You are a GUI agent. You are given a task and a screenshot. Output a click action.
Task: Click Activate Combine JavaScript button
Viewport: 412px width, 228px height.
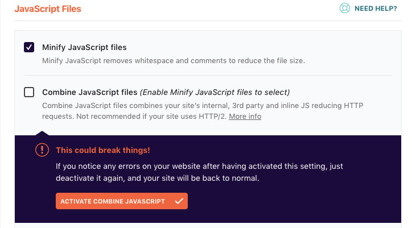[x=122, y=201]
